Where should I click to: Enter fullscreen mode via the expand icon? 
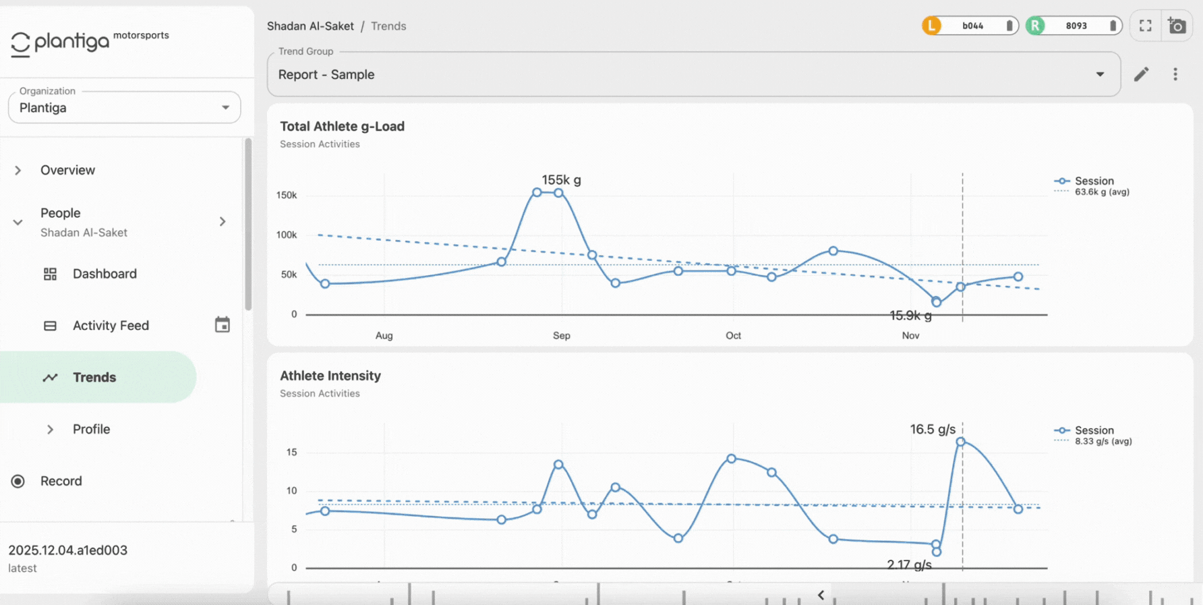[1145, 26]
